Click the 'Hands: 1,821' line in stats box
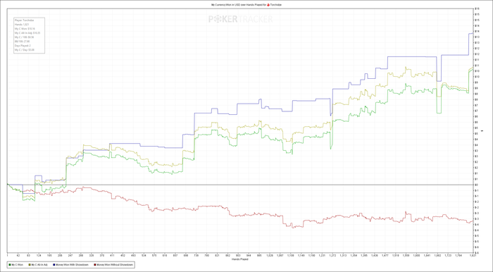 click(21, 24)
